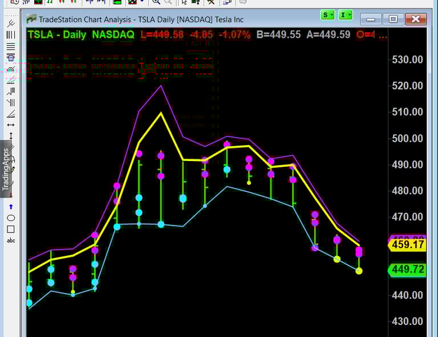Click the yellow 459.17 price label
438x337 pixels.
click(x=407, y=244)
